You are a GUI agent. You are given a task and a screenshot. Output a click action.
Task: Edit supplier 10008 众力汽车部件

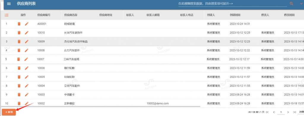tap(27, 50)
